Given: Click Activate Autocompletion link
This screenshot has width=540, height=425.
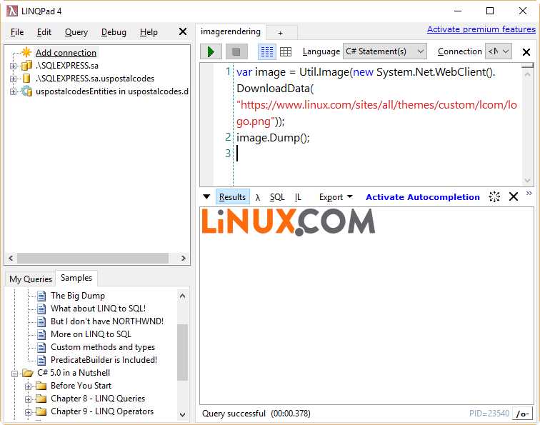Looking at the screenshot, I should (x=423, y=197).
